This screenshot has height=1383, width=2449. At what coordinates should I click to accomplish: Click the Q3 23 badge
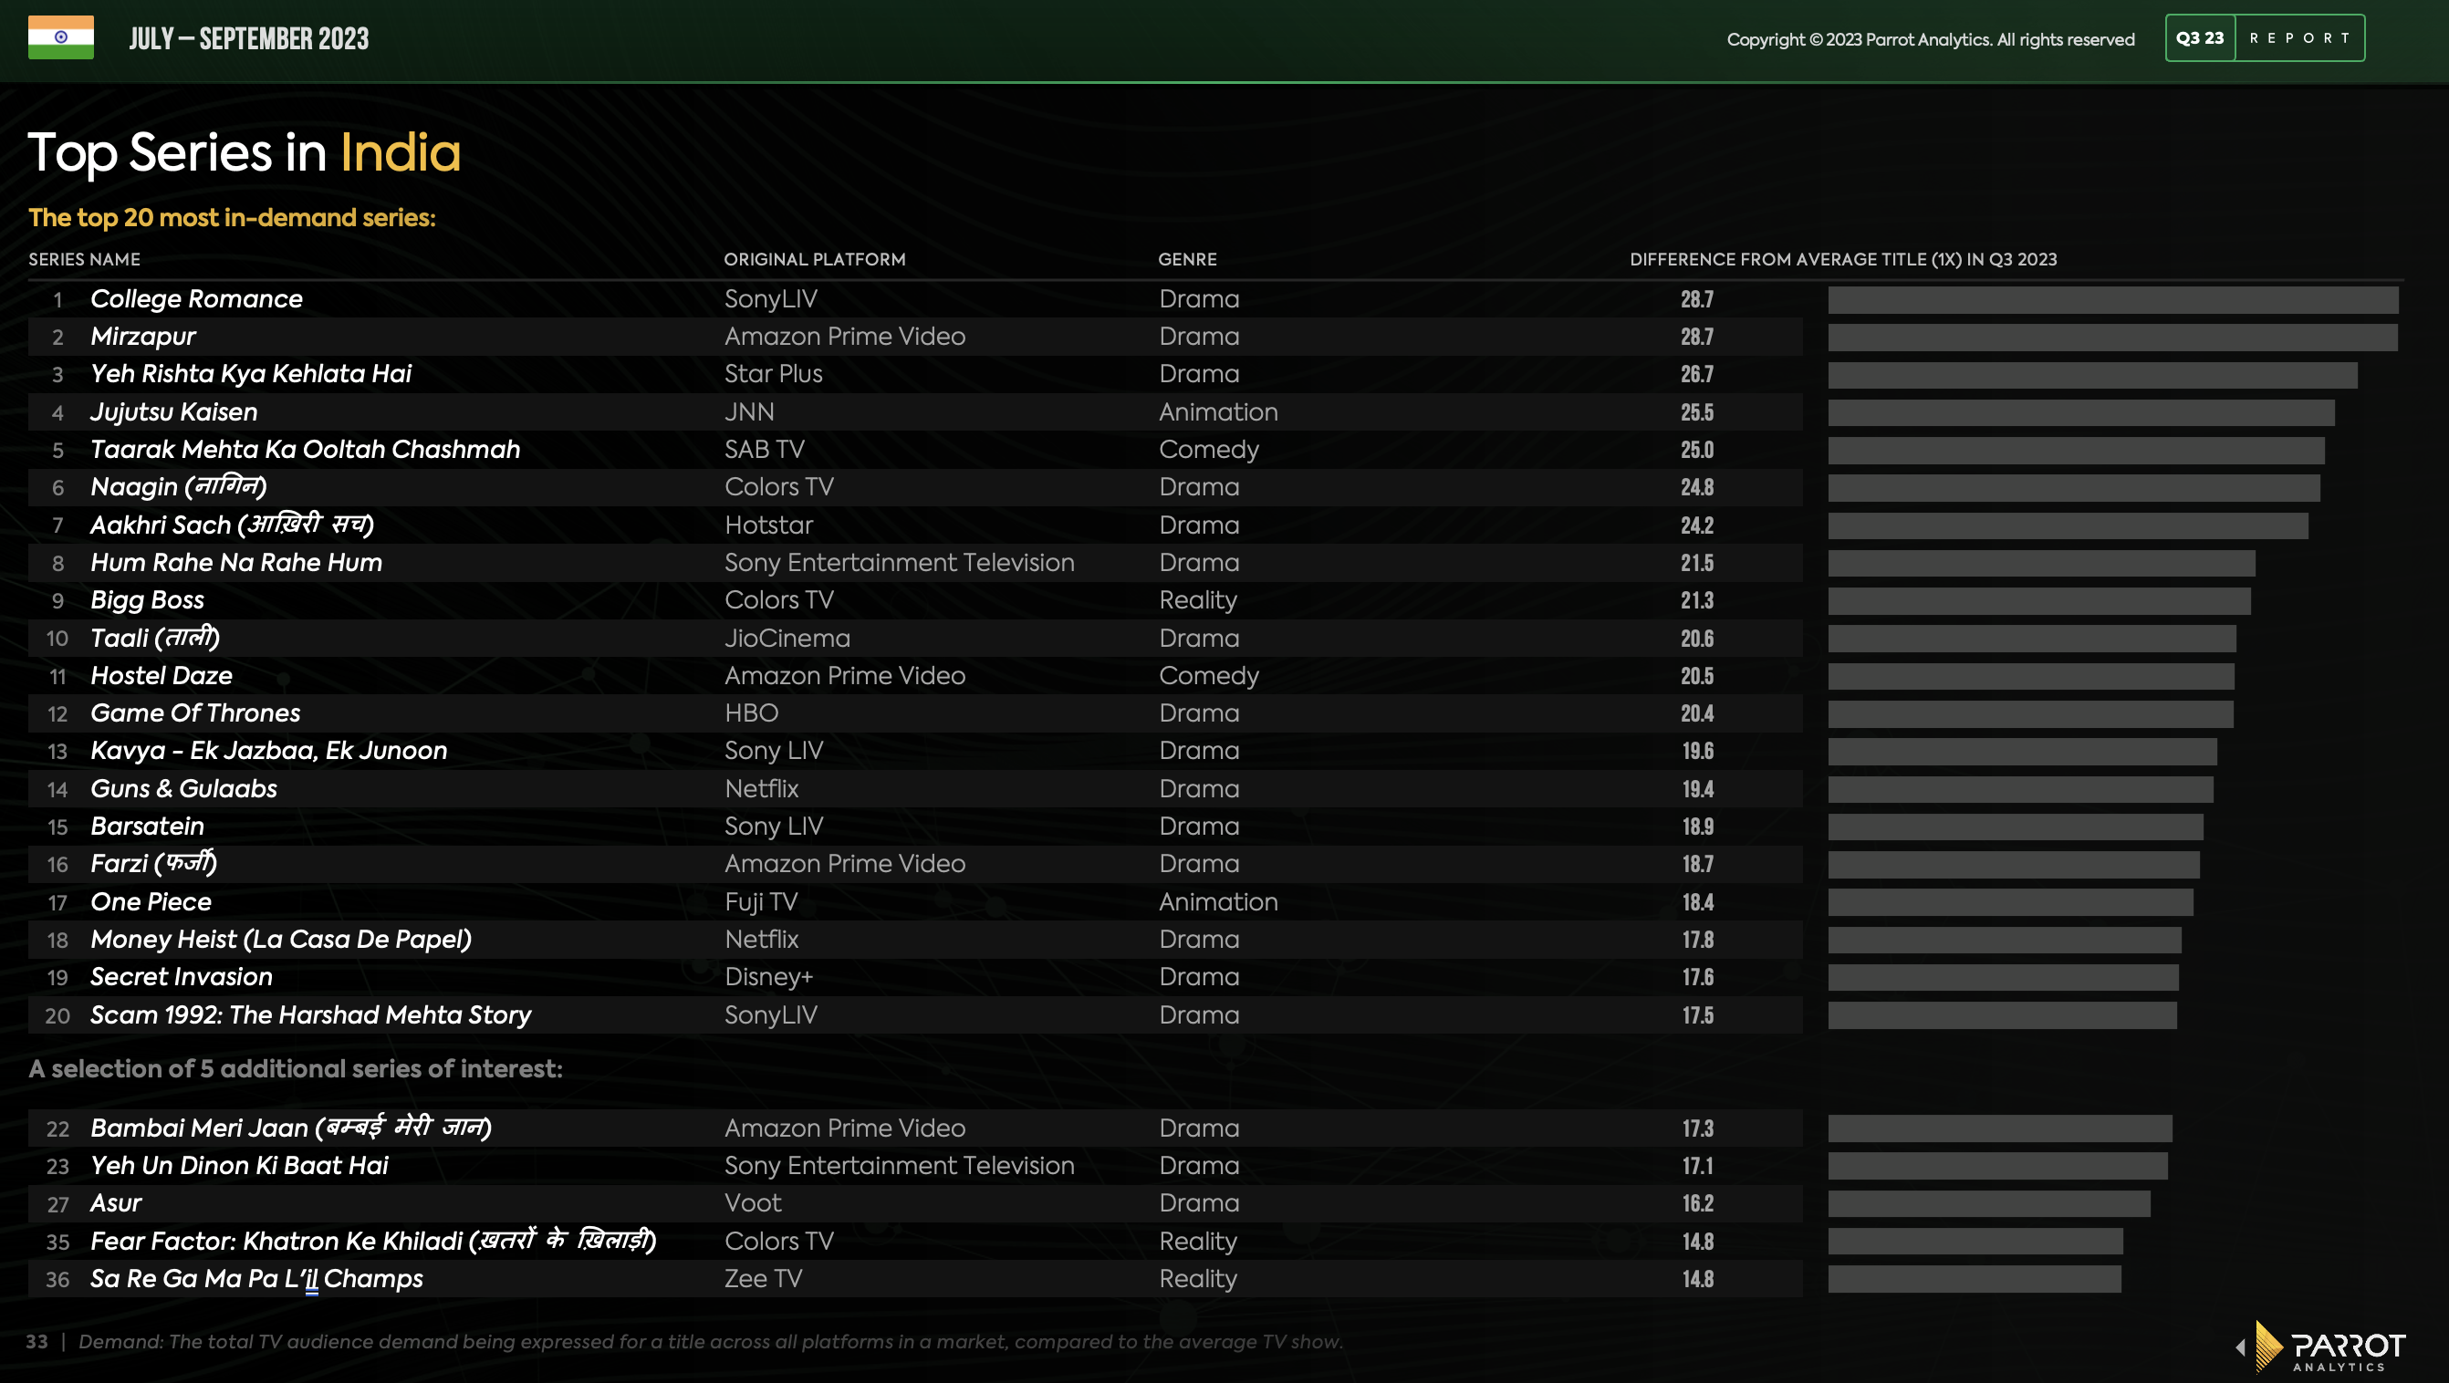2200,38
